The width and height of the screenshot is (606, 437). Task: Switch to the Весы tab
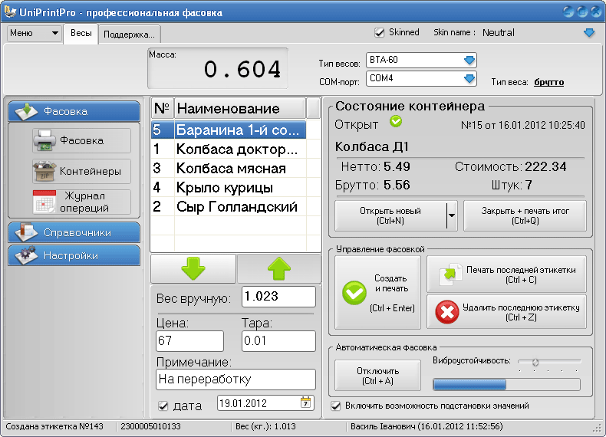[81, 33]
